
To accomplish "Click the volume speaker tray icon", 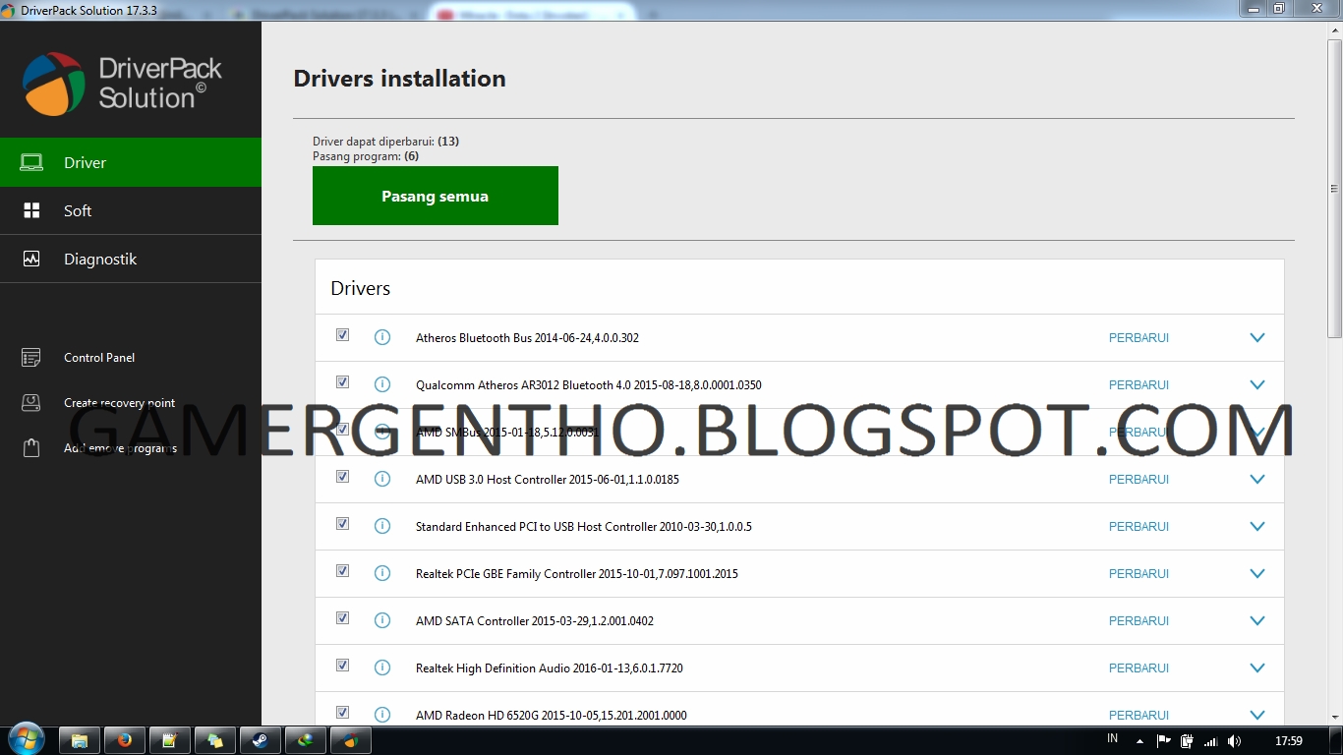I will pyautogui.click(x=1234, y=741).
